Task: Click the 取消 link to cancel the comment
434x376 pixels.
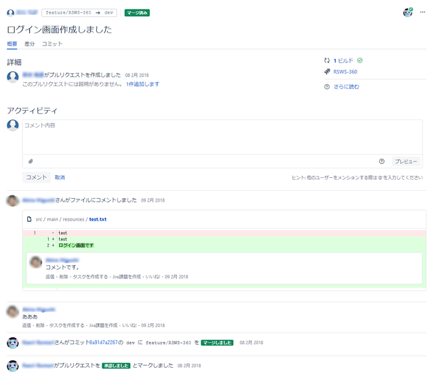Action: [60, 177]
